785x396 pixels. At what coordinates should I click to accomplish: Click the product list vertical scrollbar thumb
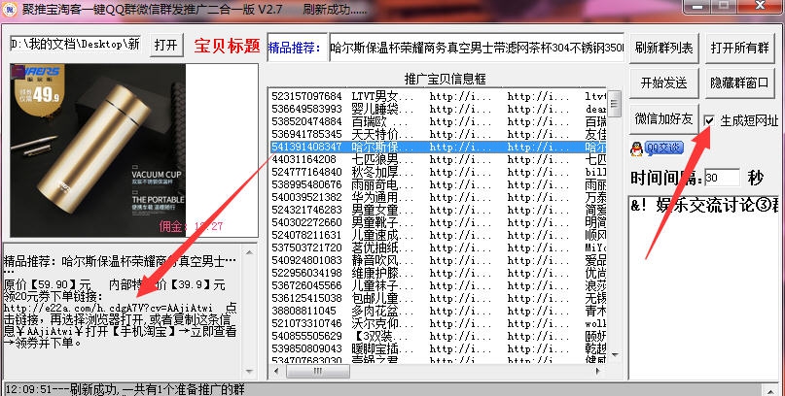[615, 104]
